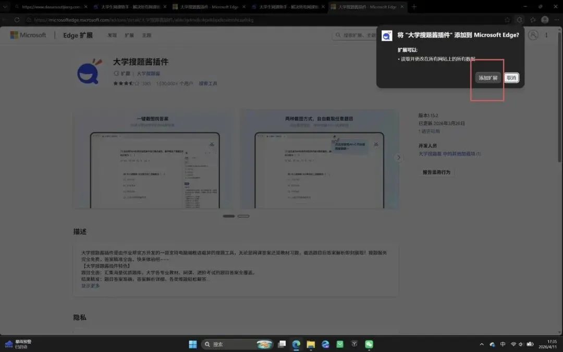Open the OneDrive cloud tray icon
The image size is (563, 352).
(x=492, y=344)
